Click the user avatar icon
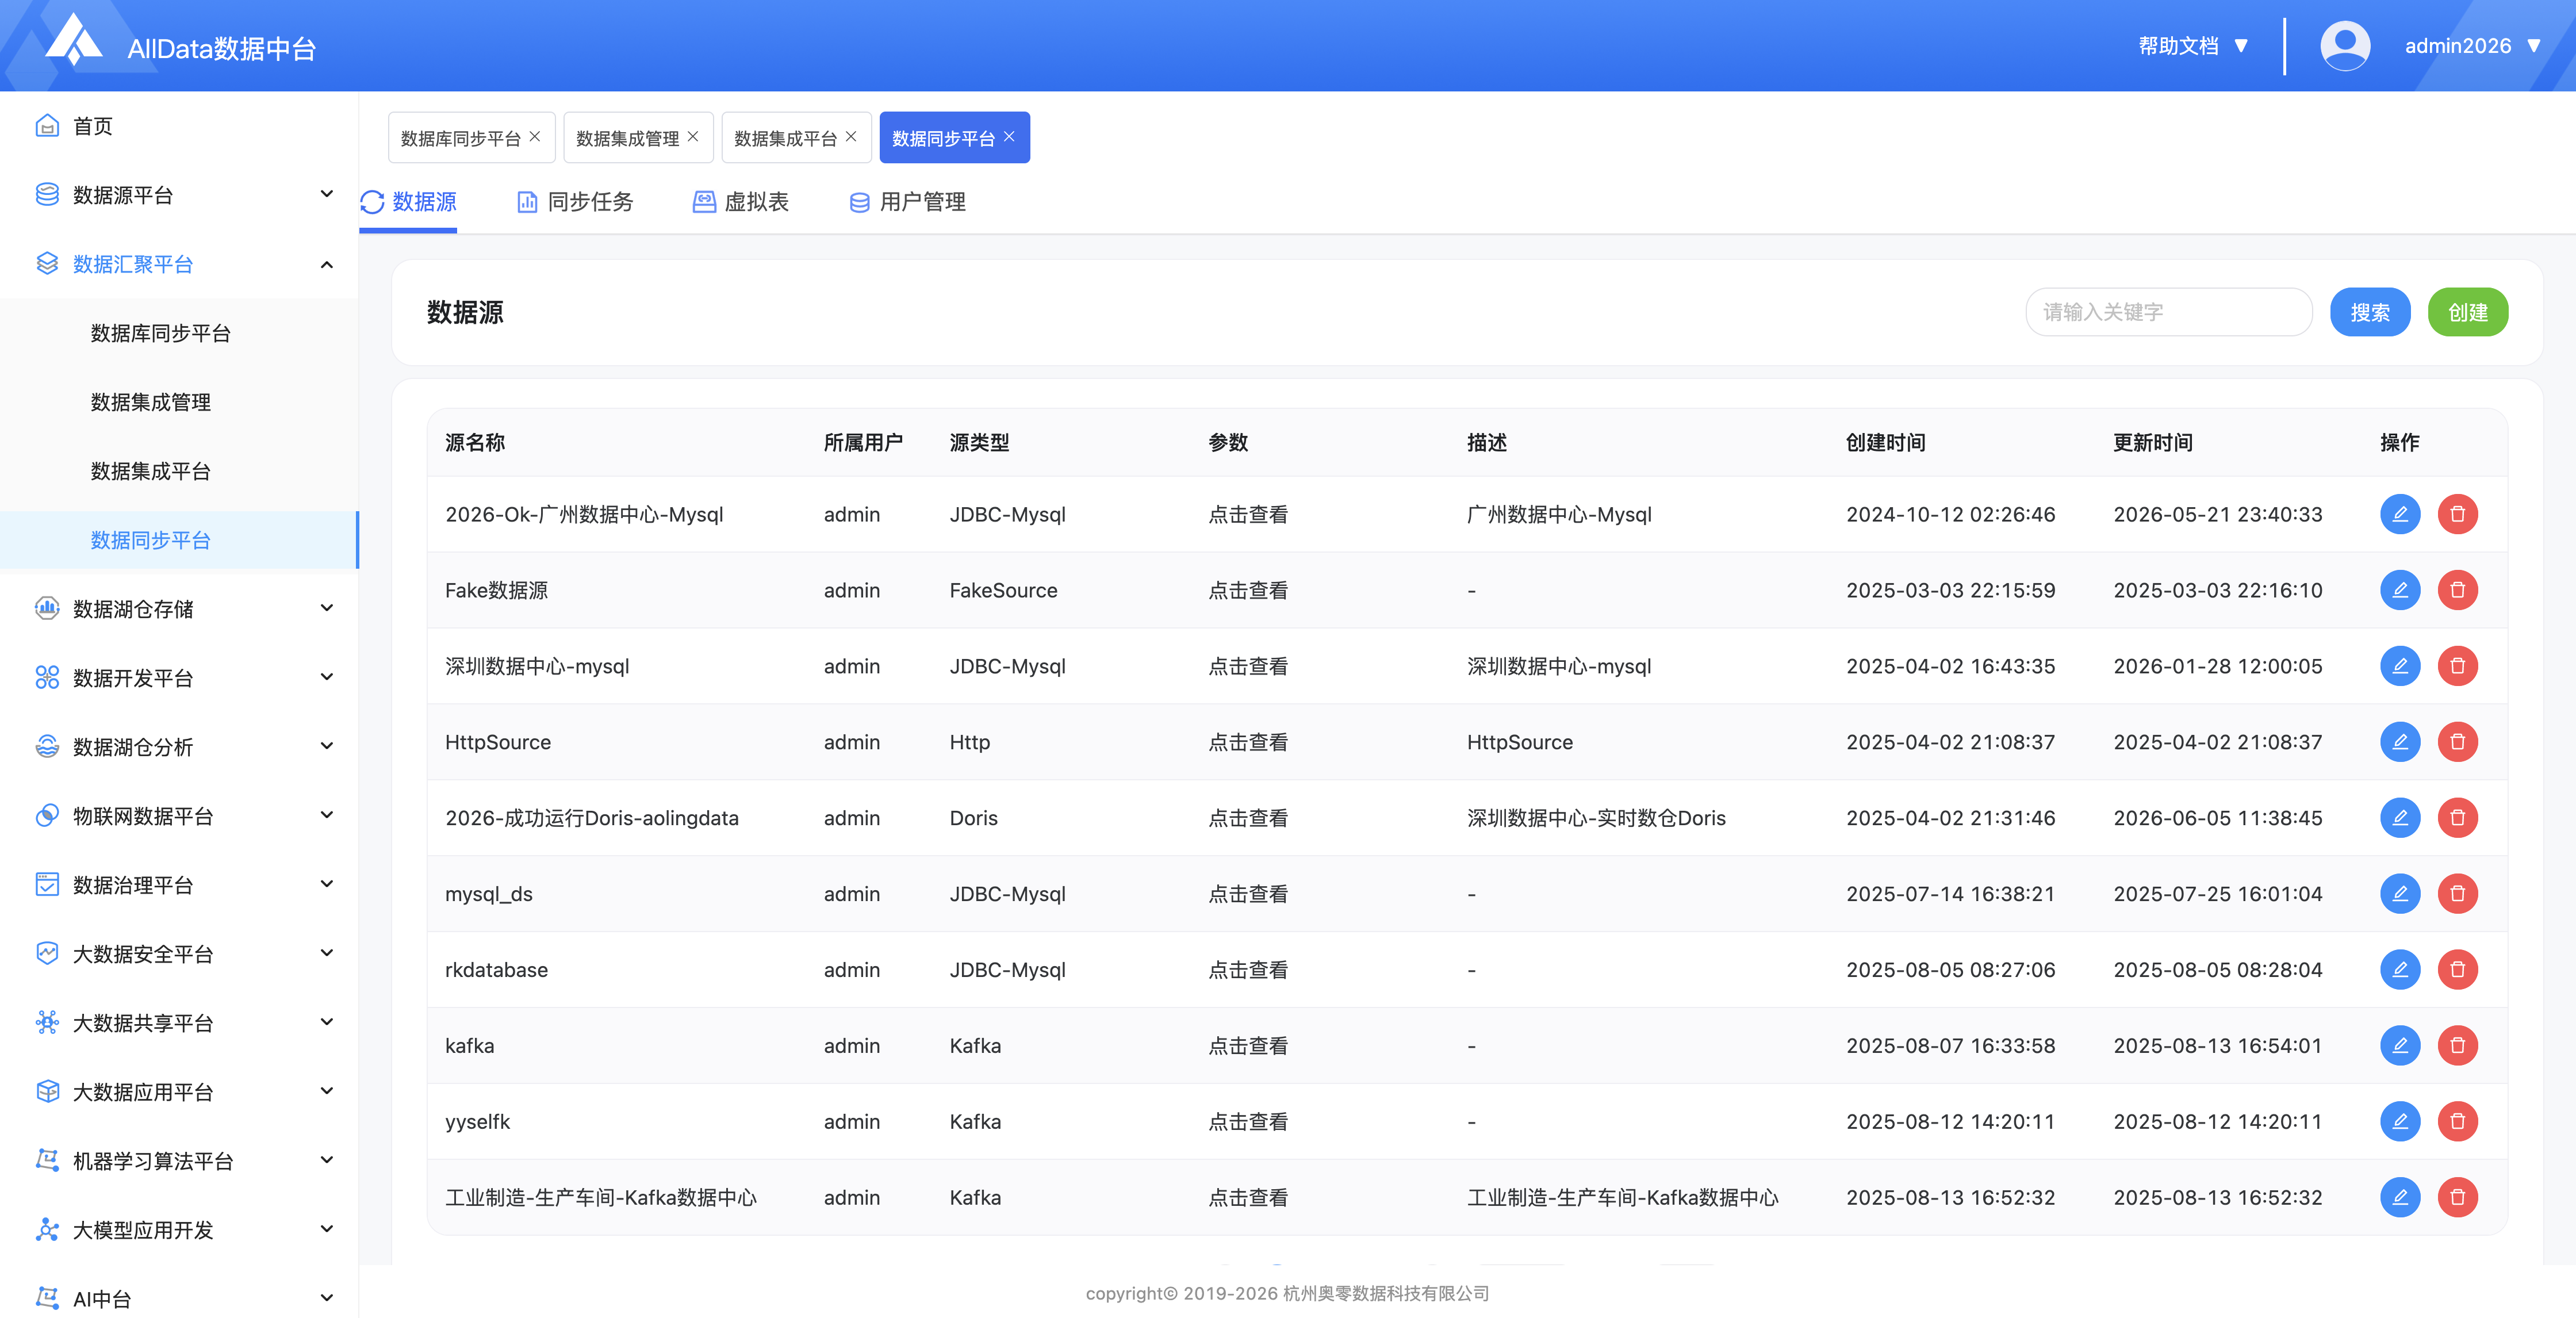2576x1318 pixels. 2344,46
